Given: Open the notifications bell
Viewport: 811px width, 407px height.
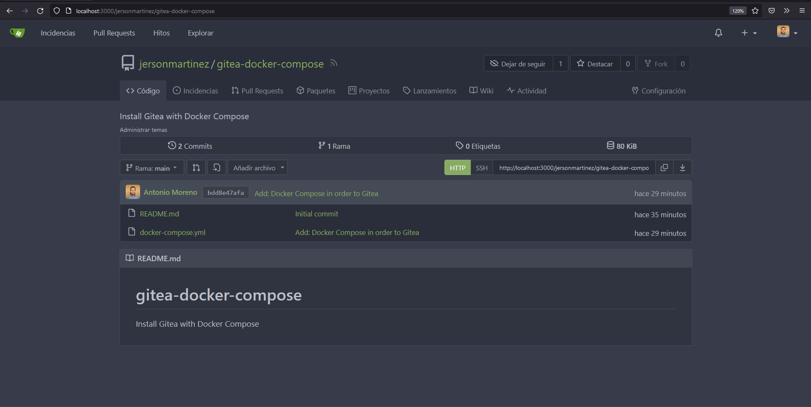Looking at the screenshot, I should click(718, 33).
